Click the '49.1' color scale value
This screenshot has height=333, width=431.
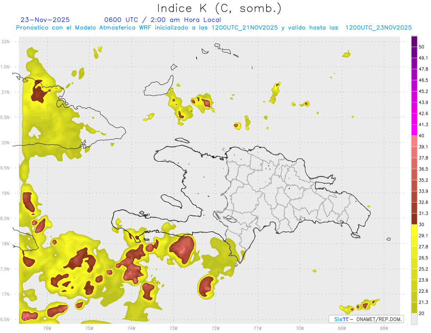pyautogui.click(x=423, y=58)
